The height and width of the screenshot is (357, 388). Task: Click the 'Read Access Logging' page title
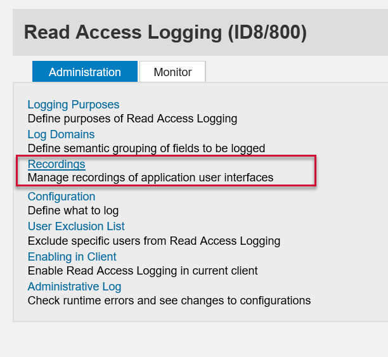click(x=122, y=32)
